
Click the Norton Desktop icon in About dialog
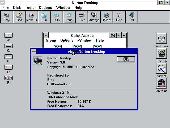(x=38, y=61)
